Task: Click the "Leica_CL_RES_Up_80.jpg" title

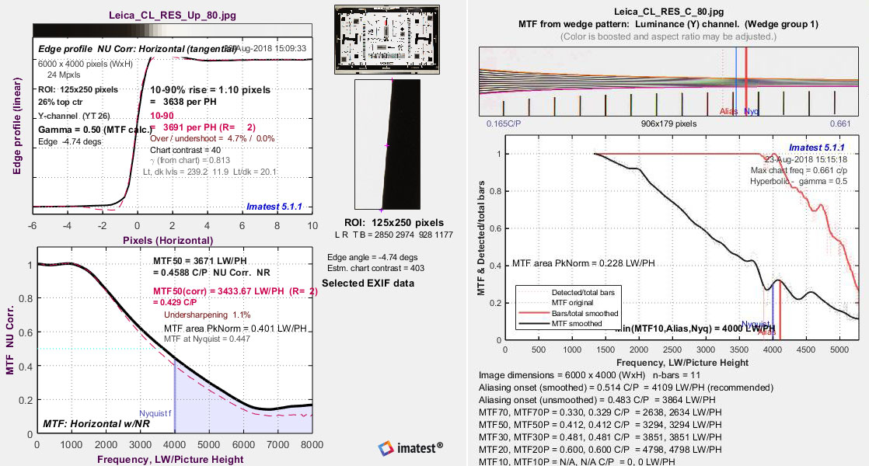Action: coord(172,15)
